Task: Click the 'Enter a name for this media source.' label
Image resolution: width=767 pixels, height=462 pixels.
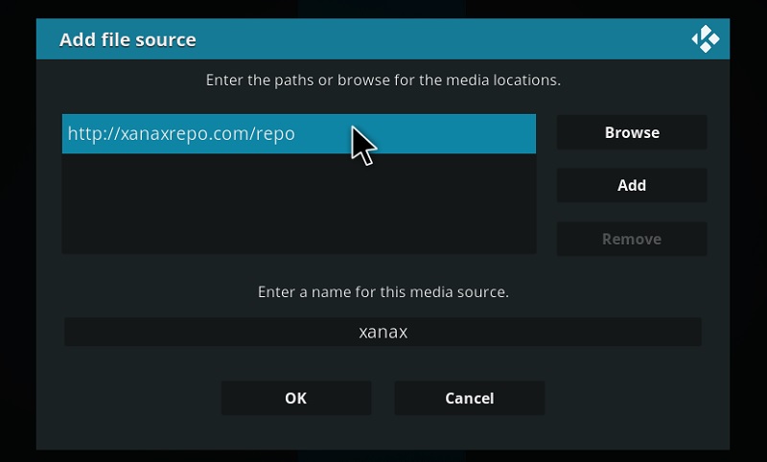Action: (383, 292)
